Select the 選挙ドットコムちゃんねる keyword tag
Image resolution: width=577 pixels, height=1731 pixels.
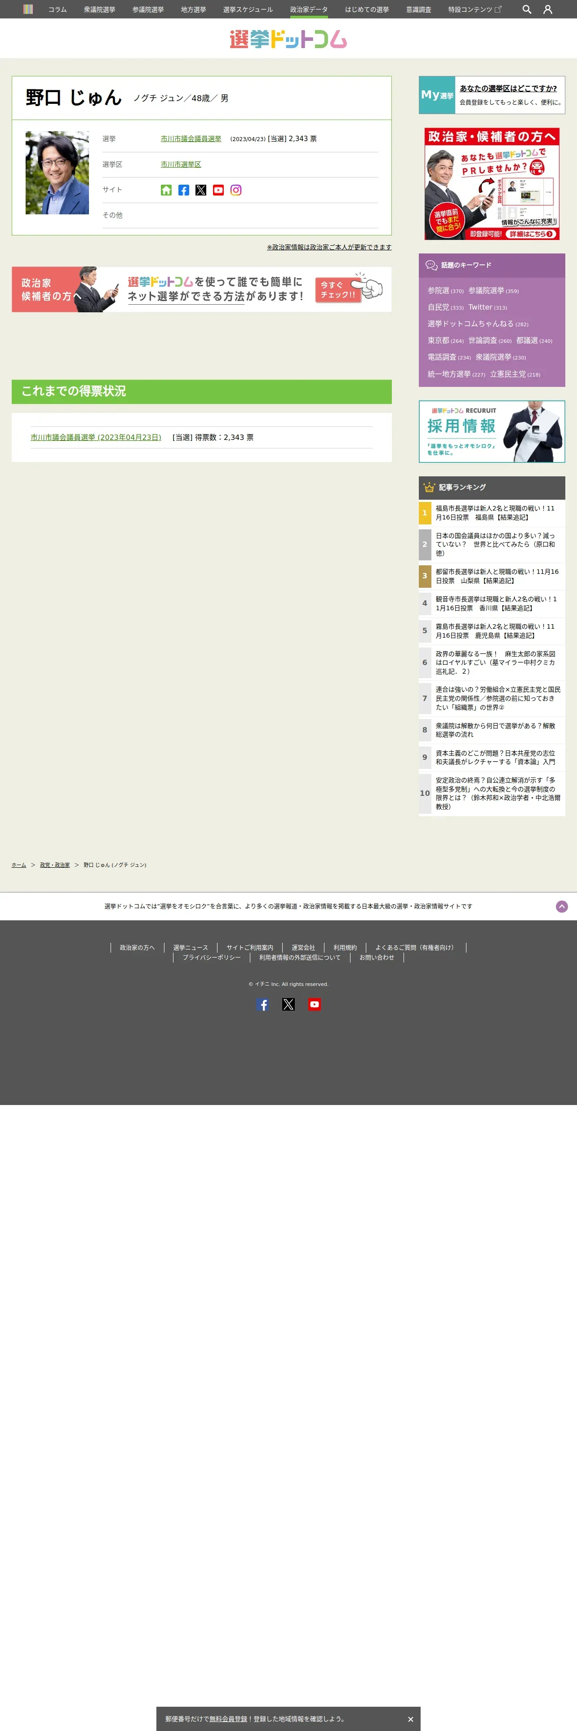click(x=478, y=324)
